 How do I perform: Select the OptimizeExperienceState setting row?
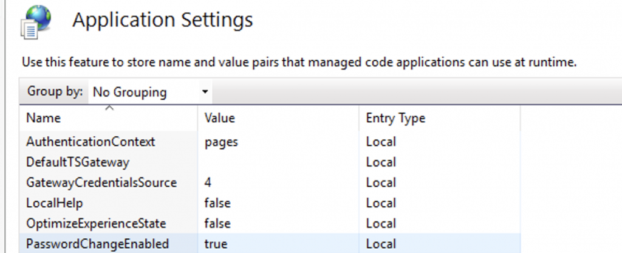95,223
